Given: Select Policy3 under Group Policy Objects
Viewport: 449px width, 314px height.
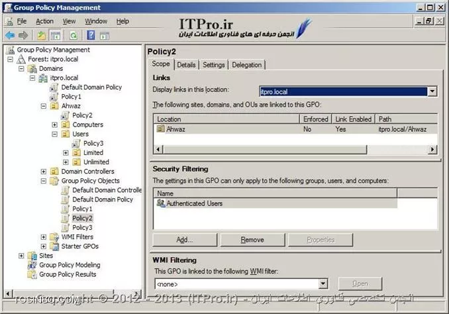Looking at the screenshot, I should [x=83, y=227].
